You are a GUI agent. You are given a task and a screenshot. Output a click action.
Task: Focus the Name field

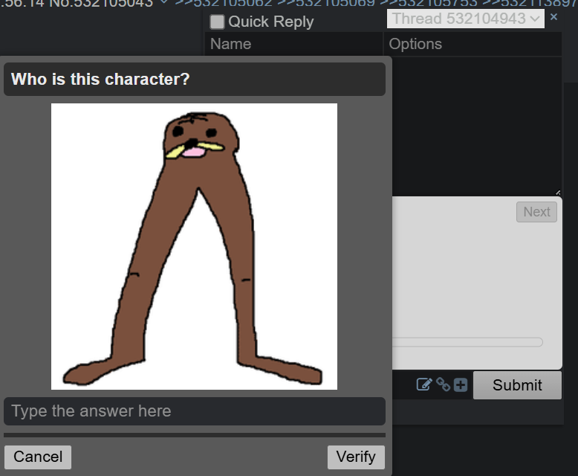click(293, 44)
